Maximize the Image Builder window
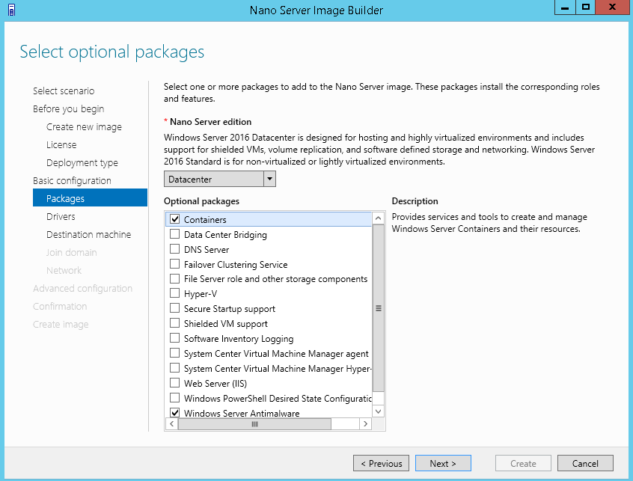The image size is (633, 481). (x=586, y=7)
